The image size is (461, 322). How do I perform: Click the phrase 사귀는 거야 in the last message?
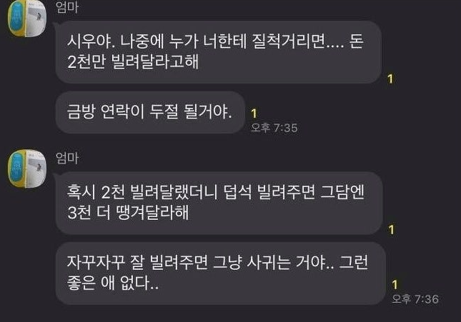(x=289, y=262)
